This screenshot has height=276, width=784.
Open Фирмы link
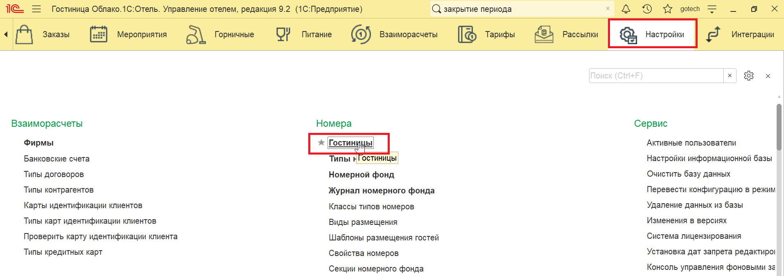click(38, 143)
